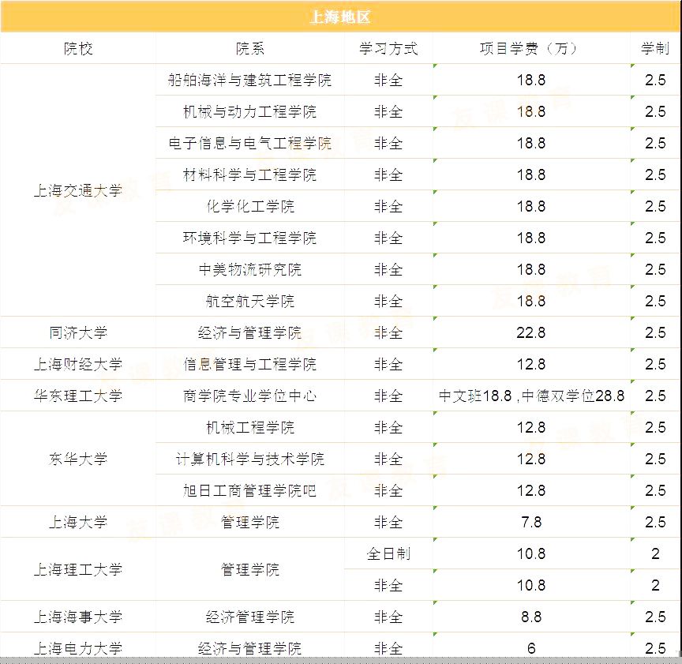Click the 全日制 study mode cell
The width and height of the screenshot is (682, 664).
coord(388,554)
